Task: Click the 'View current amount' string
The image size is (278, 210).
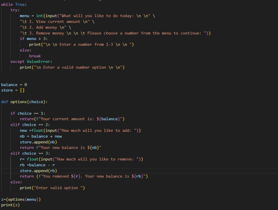Action: (57, 22)
